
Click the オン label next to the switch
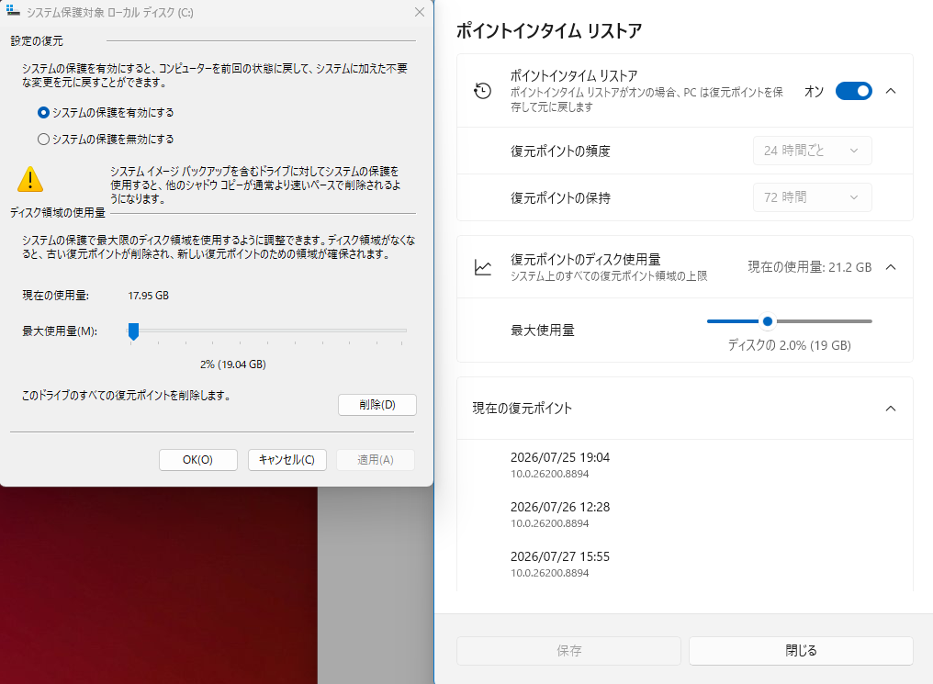[814, 92]
